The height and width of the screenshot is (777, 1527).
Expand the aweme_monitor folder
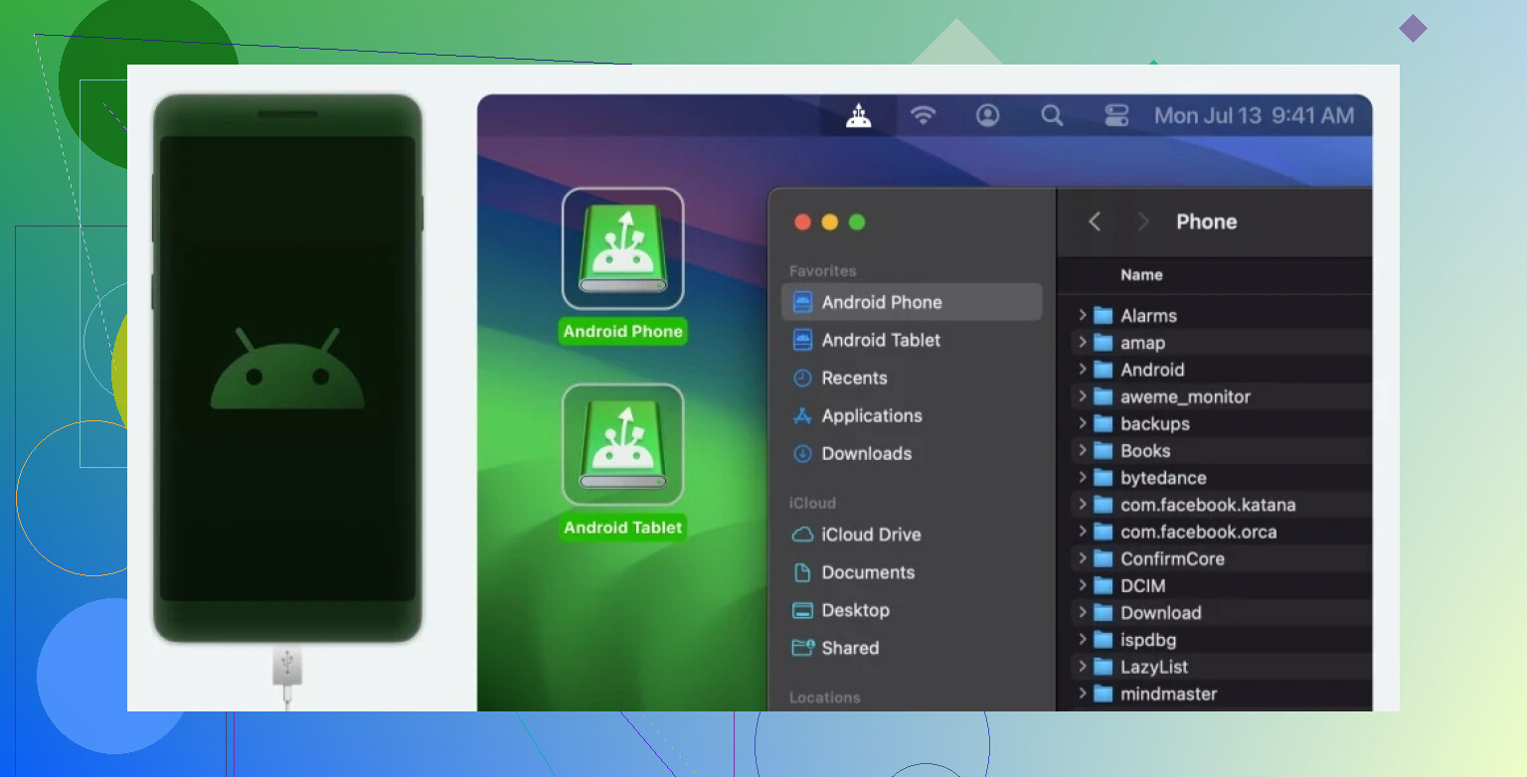(1082, 395)
